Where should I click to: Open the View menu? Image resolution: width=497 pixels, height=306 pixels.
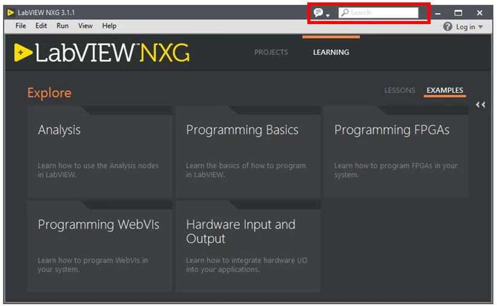click(85, 26)
